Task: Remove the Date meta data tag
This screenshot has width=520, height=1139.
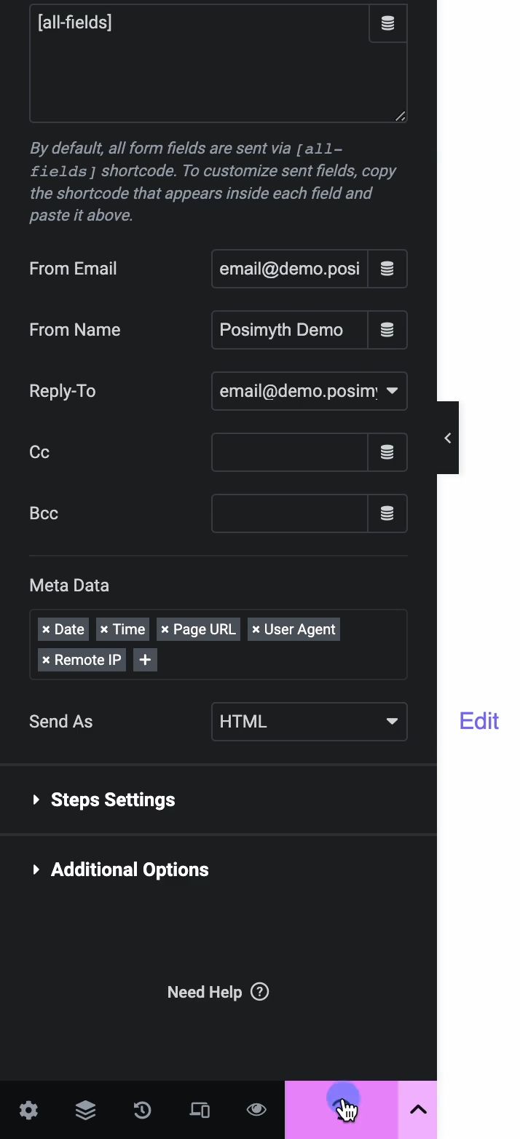Action: (46, 629)
